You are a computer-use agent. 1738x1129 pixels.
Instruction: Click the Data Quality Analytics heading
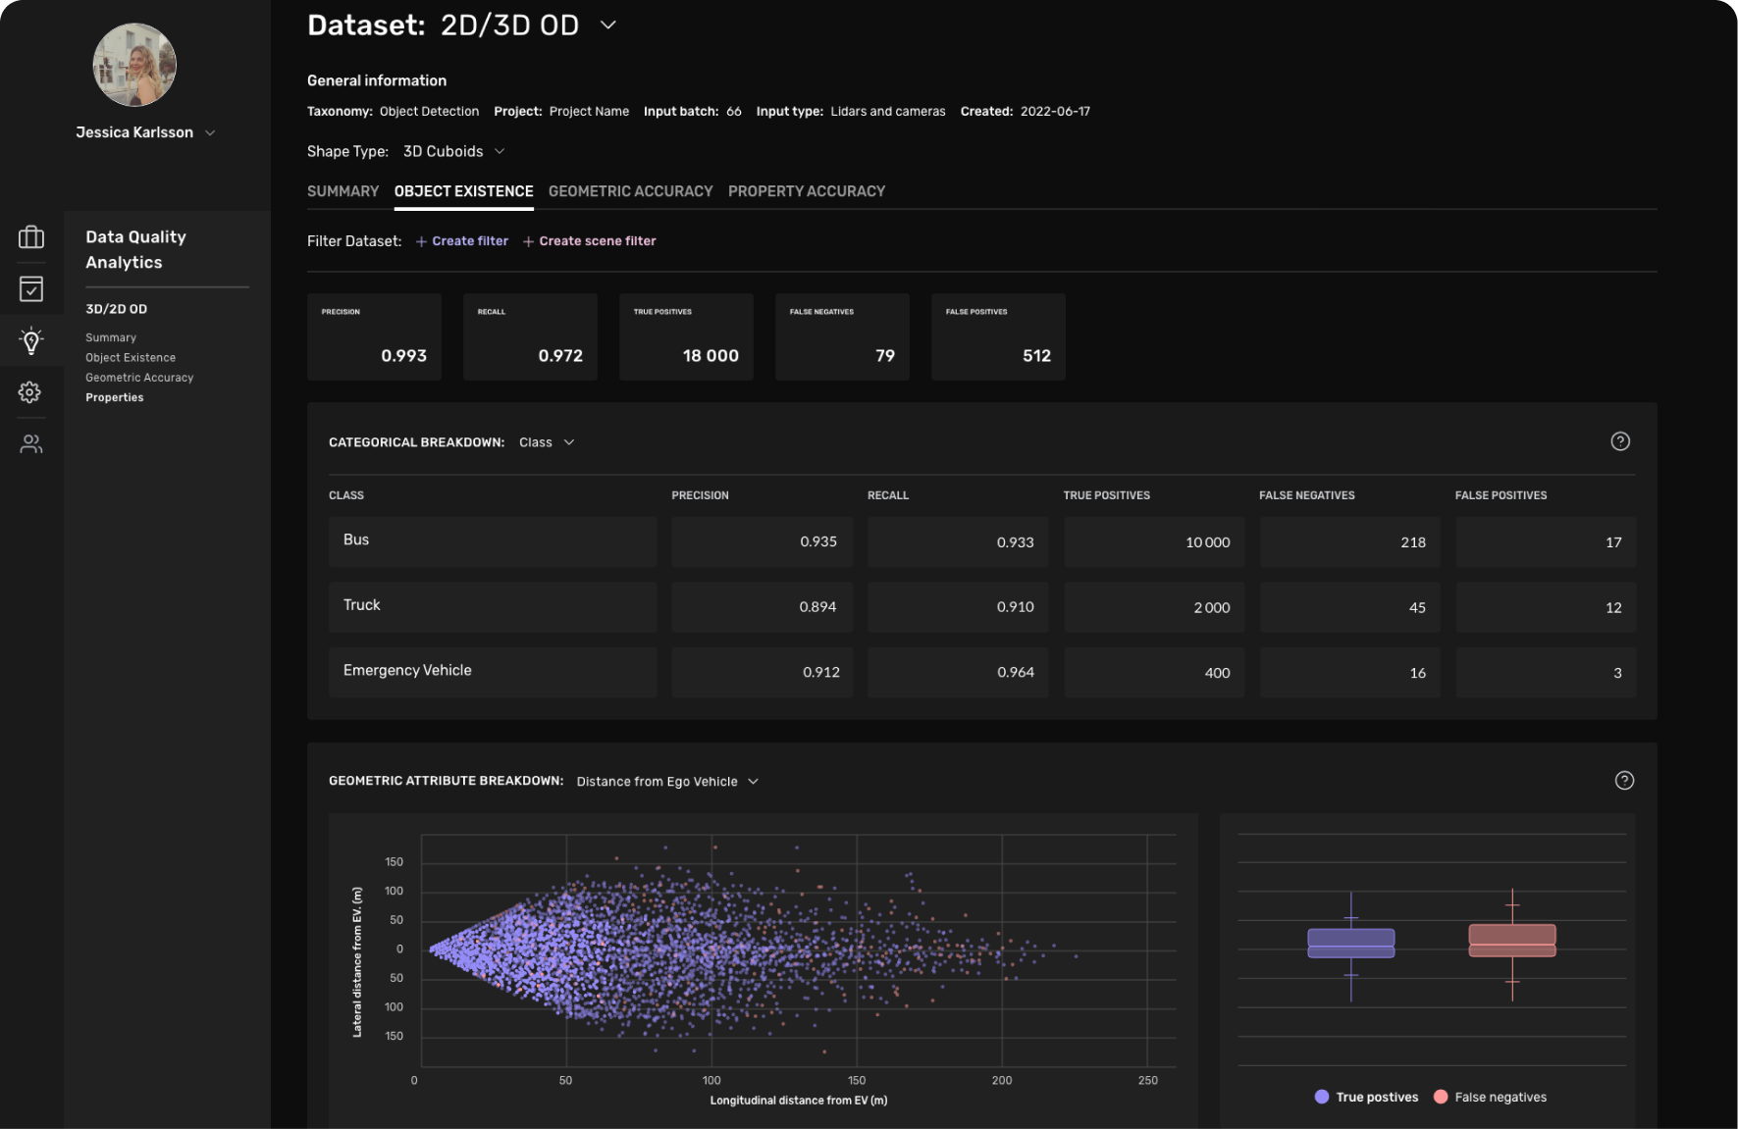[x=135, y=250]
